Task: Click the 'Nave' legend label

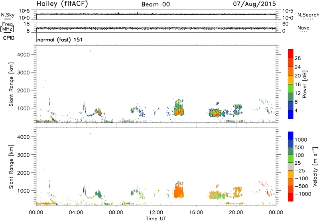Action: 303,28
